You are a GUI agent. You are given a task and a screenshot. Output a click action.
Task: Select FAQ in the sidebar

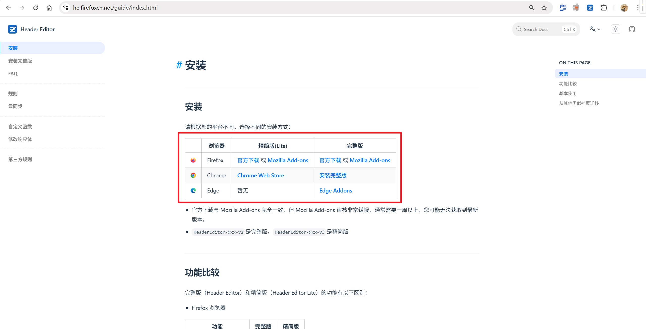pos(13,73)
